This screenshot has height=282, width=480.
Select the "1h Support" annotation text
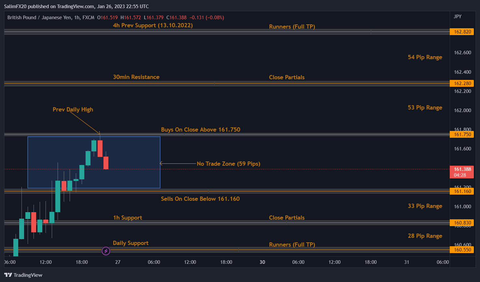pyautogui.click(x=128, y=218)
